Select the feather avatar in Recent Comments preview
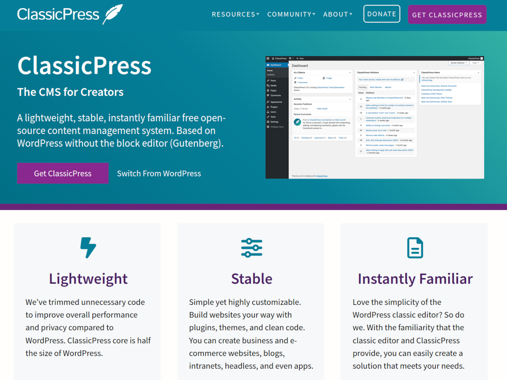507x380 pixels. (297, 122)
